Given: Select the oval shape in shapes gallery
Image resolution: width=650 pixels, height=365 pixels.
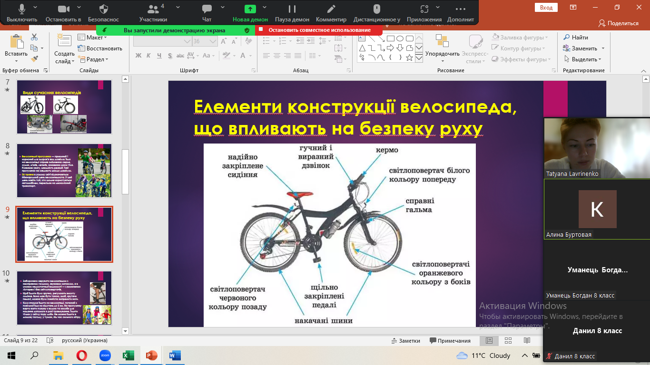Looking at the screenshot, I should pos(400,38).
